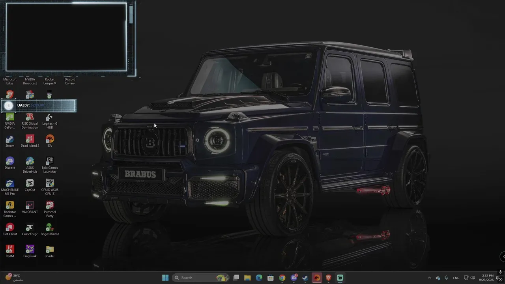Screen dimensions: 505x284
Task: Open the NVIDIA GeForce desktop shortcut
Action: [10, 121]
